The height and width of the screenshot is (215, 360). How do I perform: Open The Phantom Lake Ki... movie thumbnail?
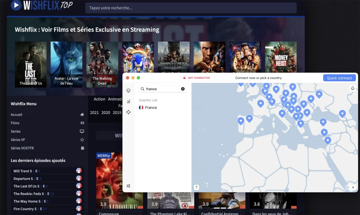171,201
